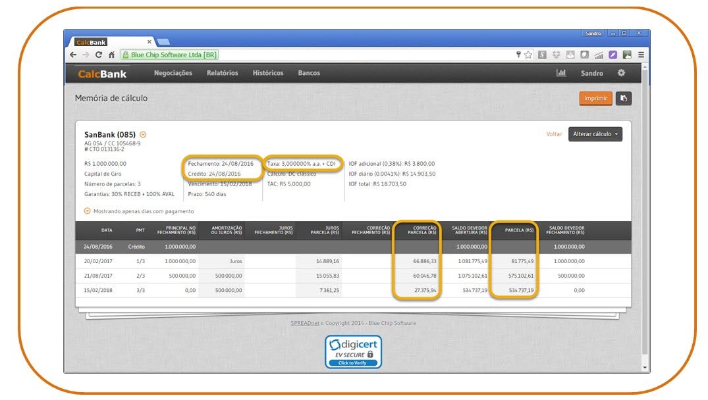Select the Históricos menu item
This screenshot has height=400, width=708.
tap(267, 73)
